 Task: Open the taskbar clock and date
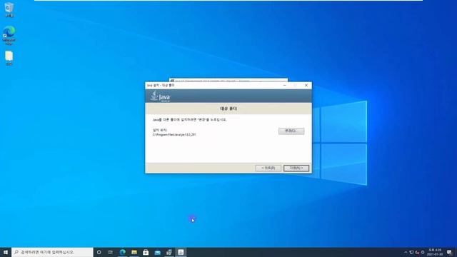coord(435,252)
